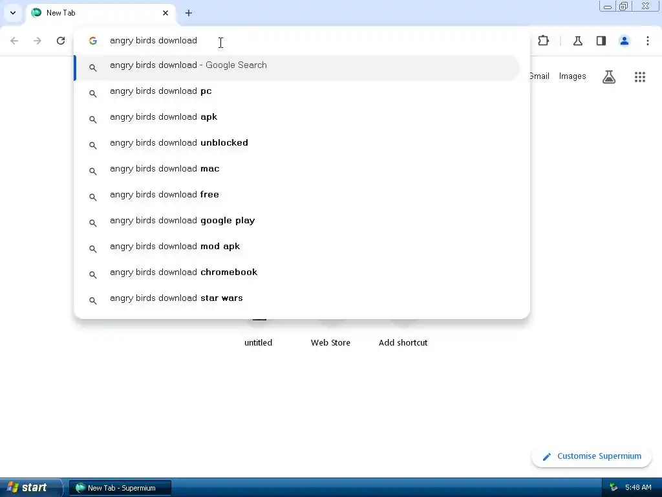Viewport: 662px width, 497px height.
Task: Close the New Tab tab
Action: tap(165, 13)
